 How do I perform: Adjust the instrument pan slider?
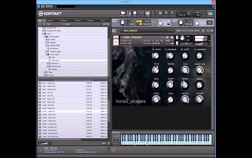[x=186, y=44]
